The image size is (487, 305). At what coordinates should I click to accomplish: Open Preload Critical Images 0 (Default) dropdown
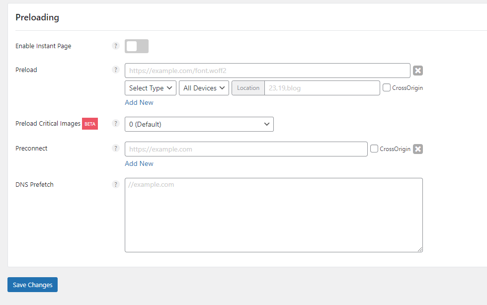pyautogui.click(x=199, y=124)
